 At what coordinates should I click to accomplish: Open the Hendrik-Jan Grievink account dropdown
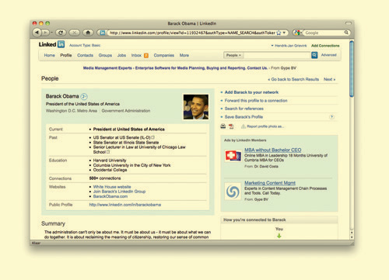(289, 46)
